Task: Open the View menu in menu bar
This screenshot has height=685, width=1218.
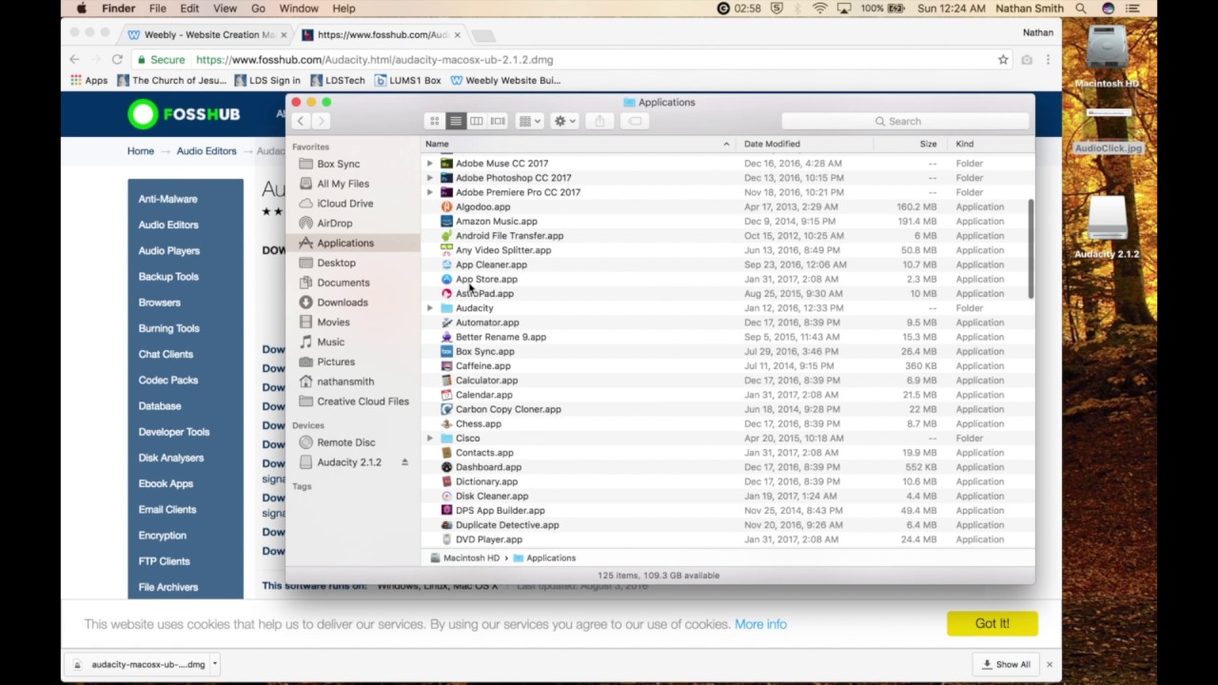Action: [225, 9]
